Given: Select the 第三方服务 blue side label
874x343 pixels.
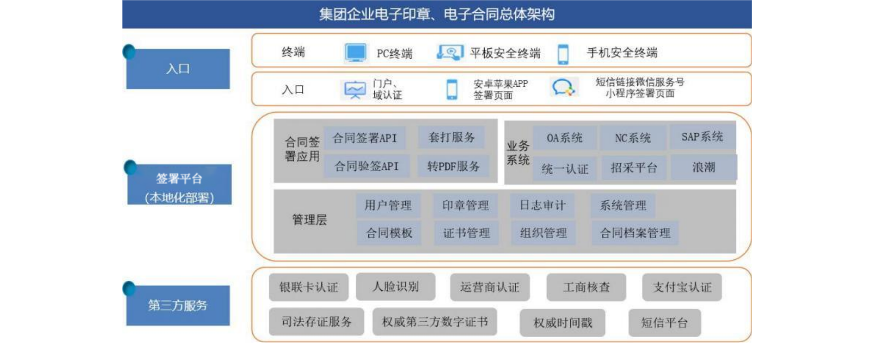Looking at the screenshot, I should (178, 305).
